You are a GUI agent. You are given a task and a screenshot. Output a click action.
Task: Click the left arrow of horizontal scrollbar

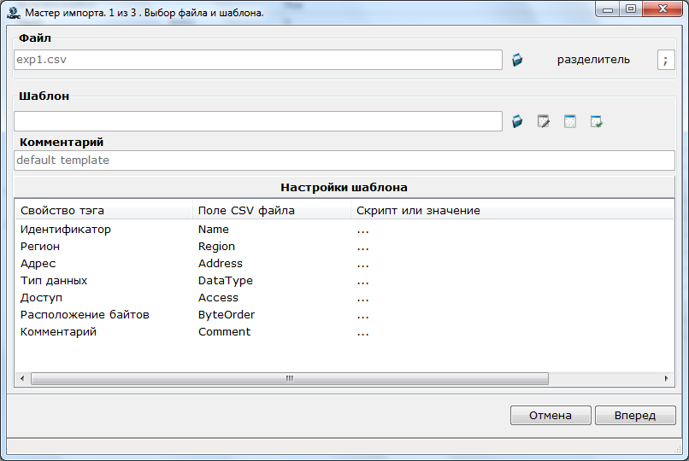(x=22, y=378)
